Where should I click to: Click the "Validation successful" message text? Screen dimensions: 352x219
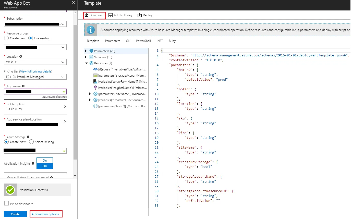tap(34, 190)
